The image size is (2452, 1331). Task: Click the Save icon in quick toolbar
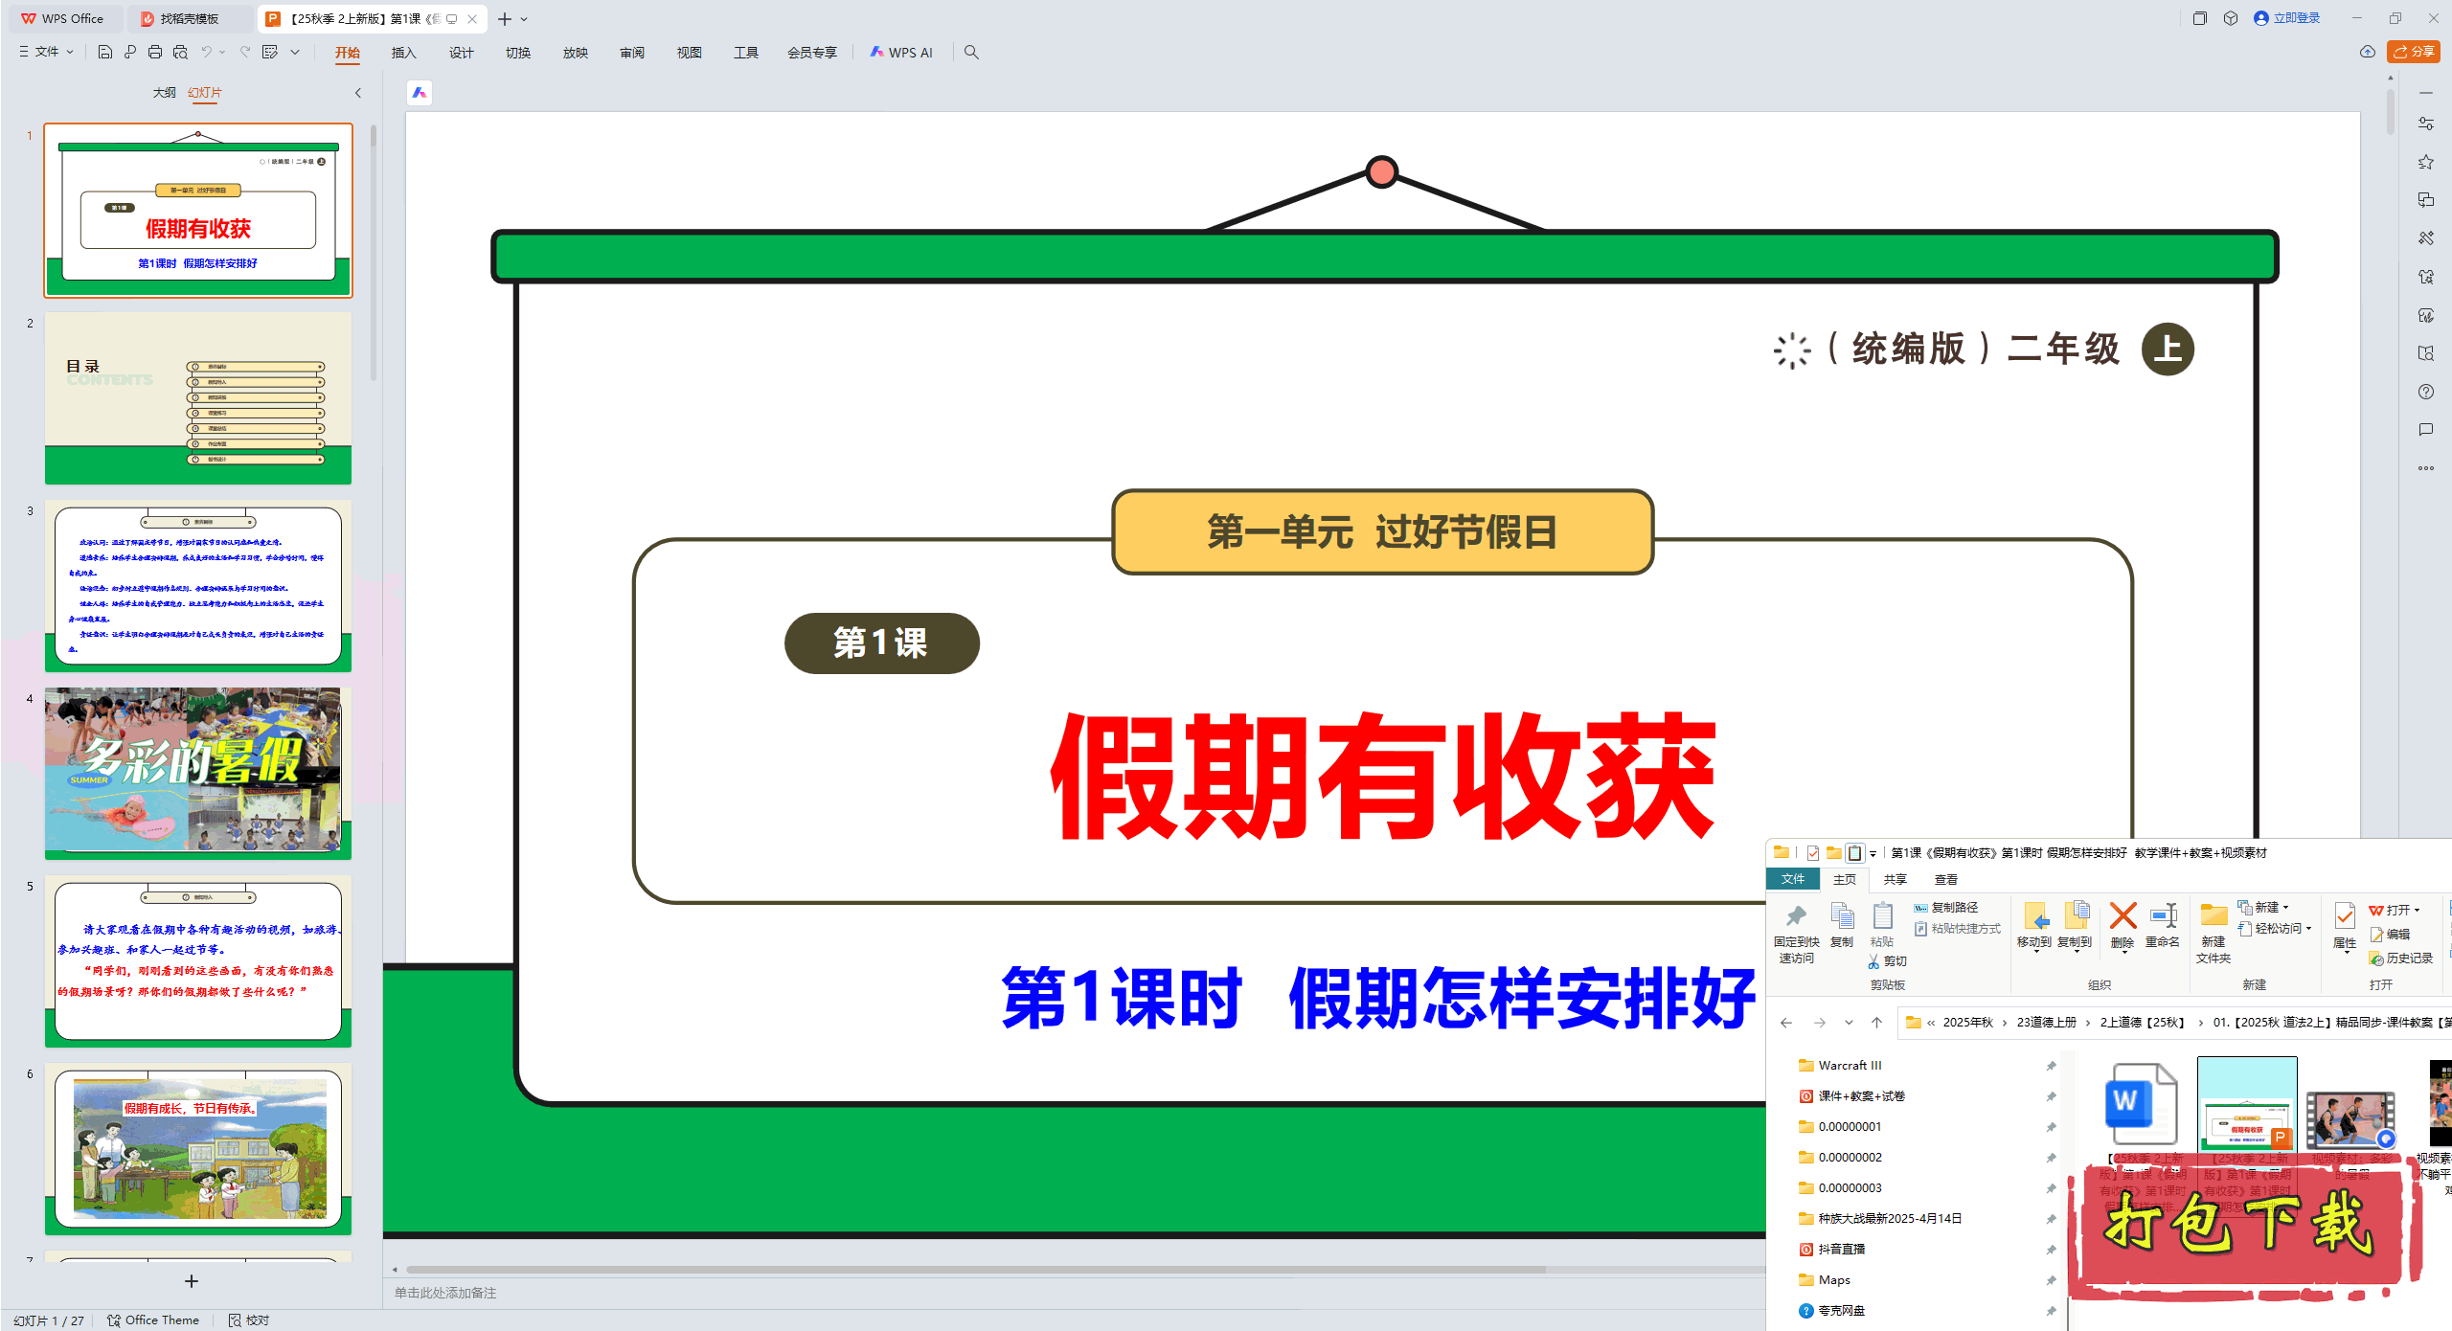[x=105, y=52]
